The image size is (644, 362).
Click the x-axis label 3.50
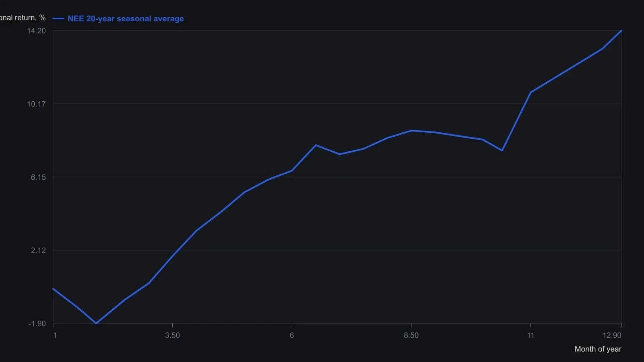pyautogui.click(x=172, y=335)
